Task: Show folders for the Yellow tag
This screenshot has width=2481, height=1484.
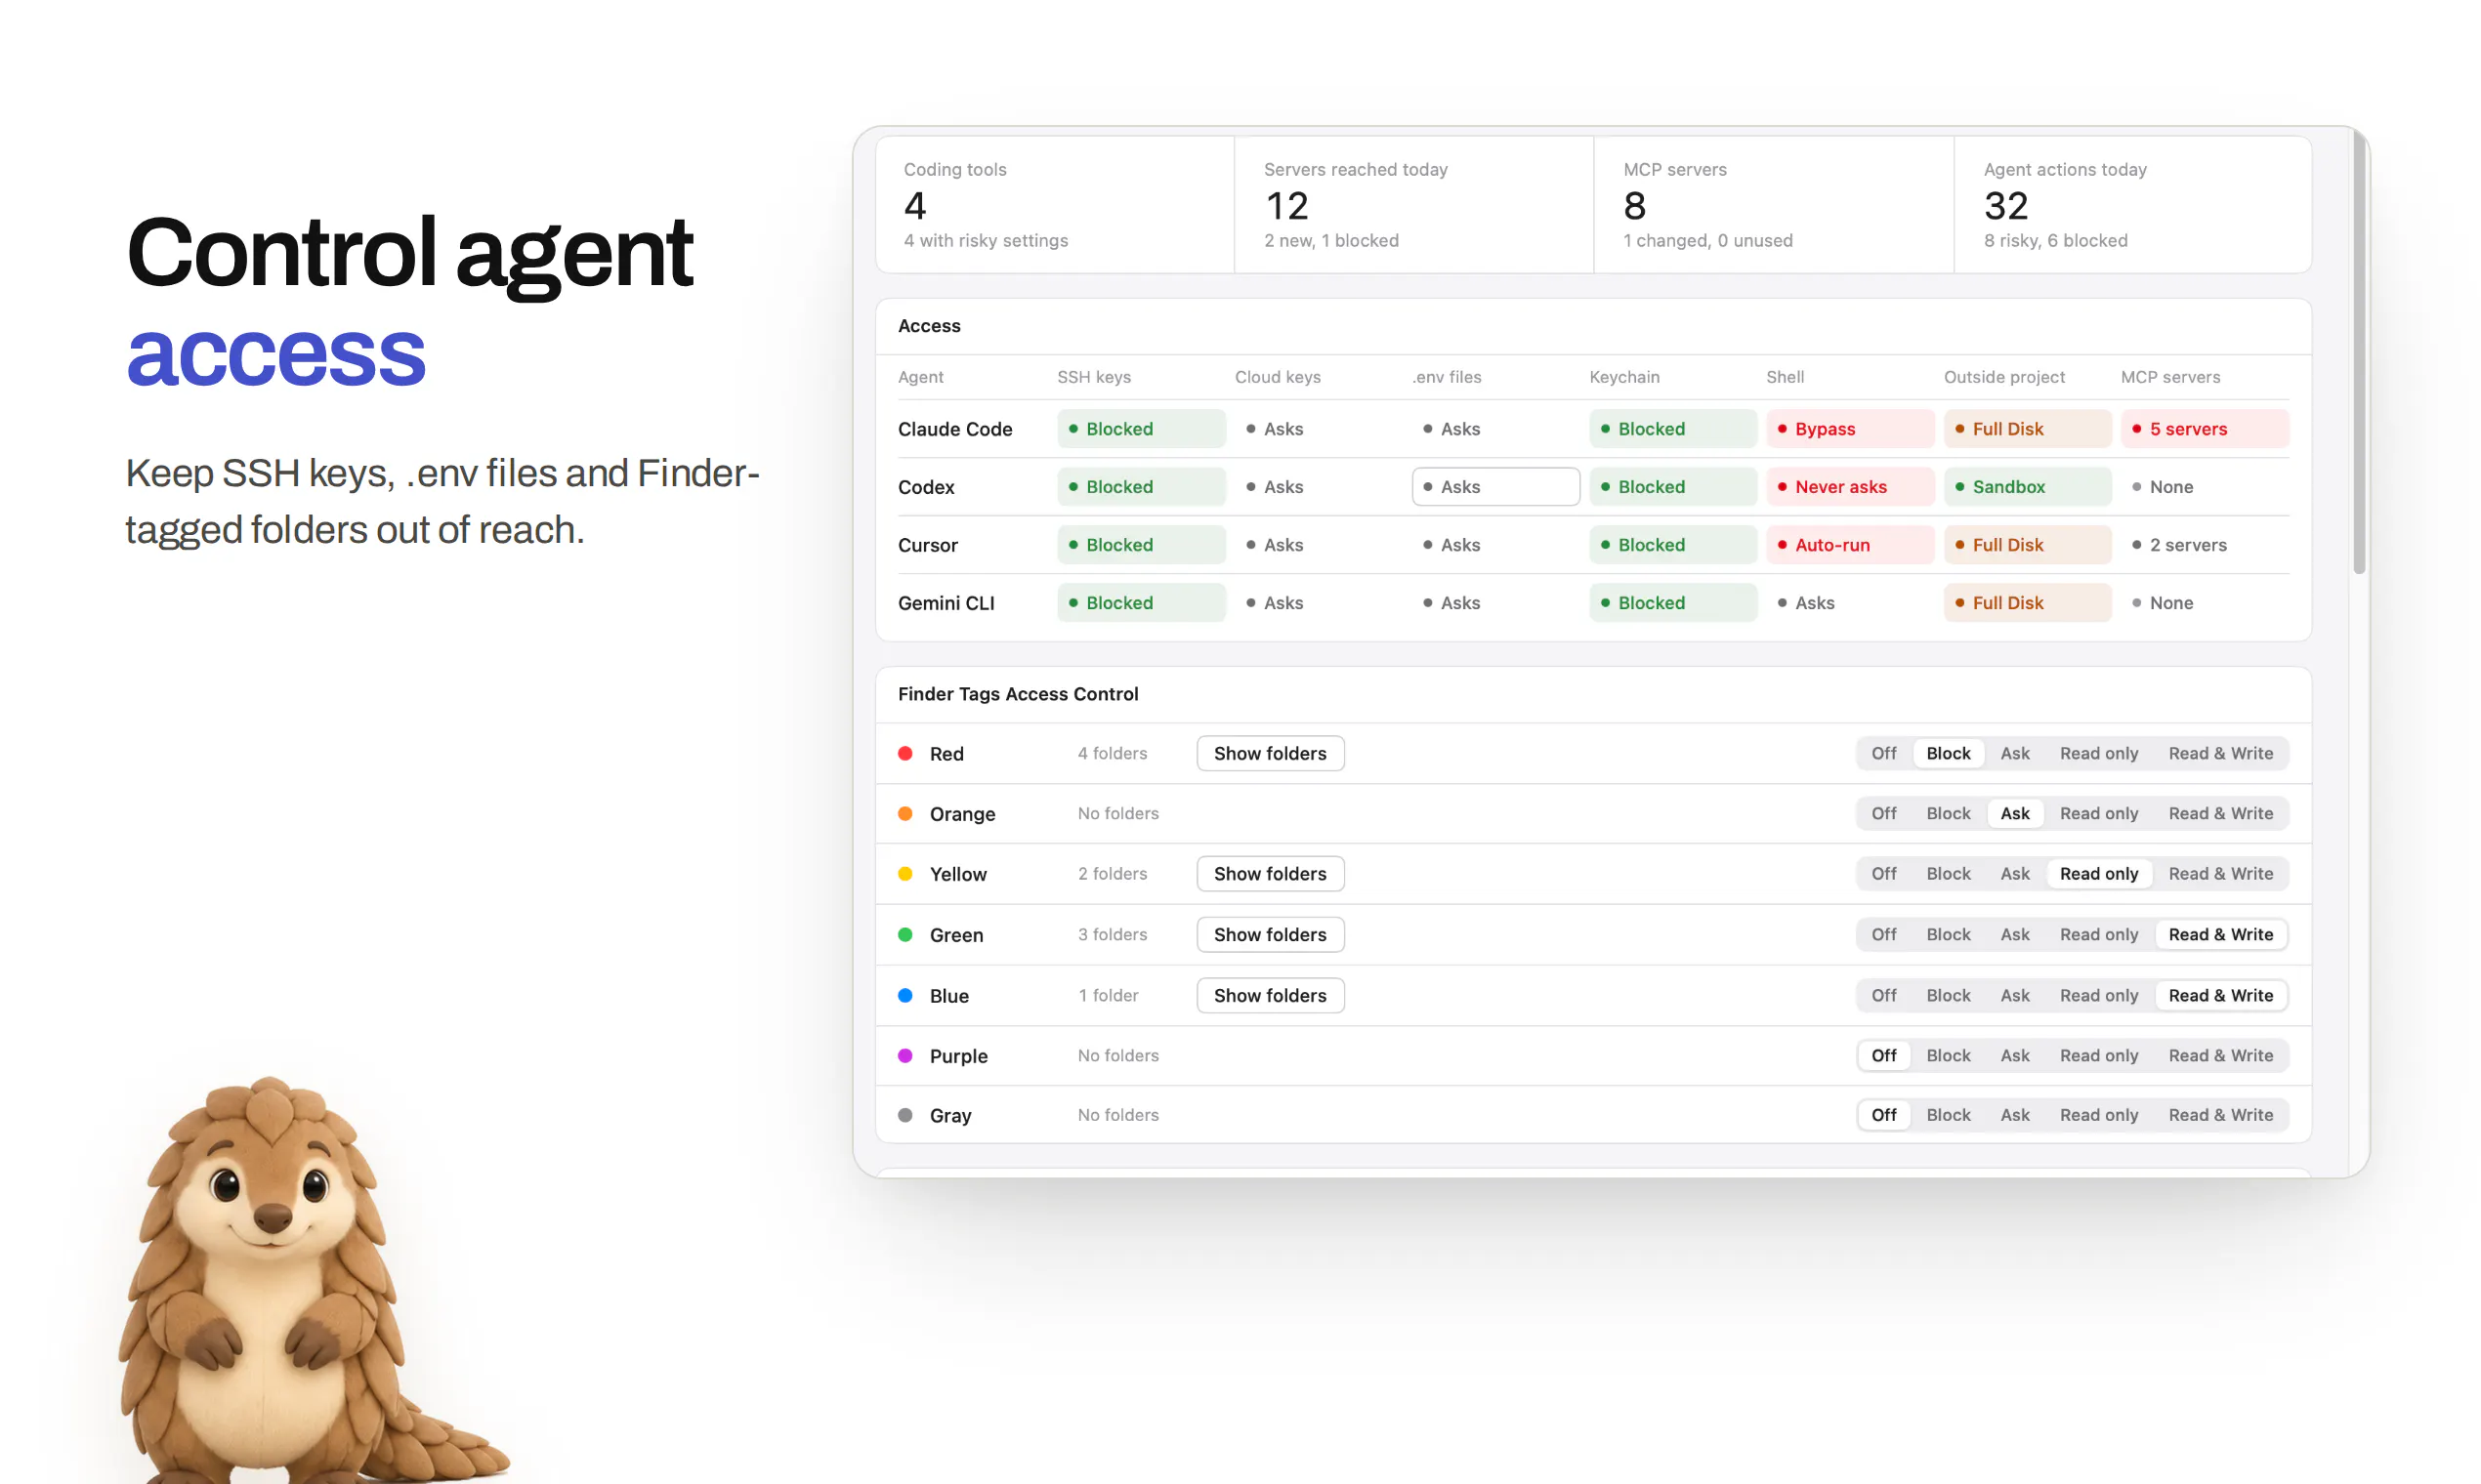Action: pyautogui.click(x=1270, y=873)
